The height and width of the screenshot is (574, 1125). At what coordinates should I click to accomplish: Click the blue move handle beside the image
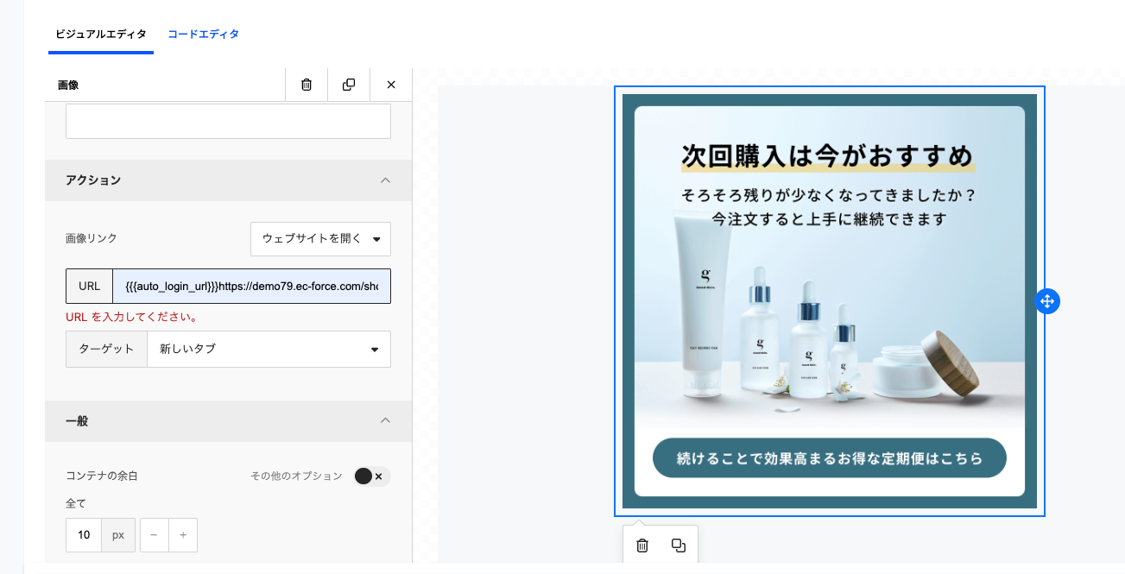pos(1046,301)
